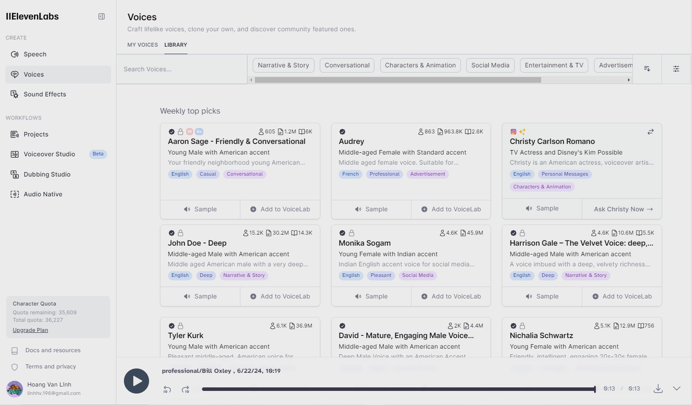This screenshot has height=405, width=692.
Task: Play Sample for Audrey voice
Action: pyautogui.click(x=371, y=209)
